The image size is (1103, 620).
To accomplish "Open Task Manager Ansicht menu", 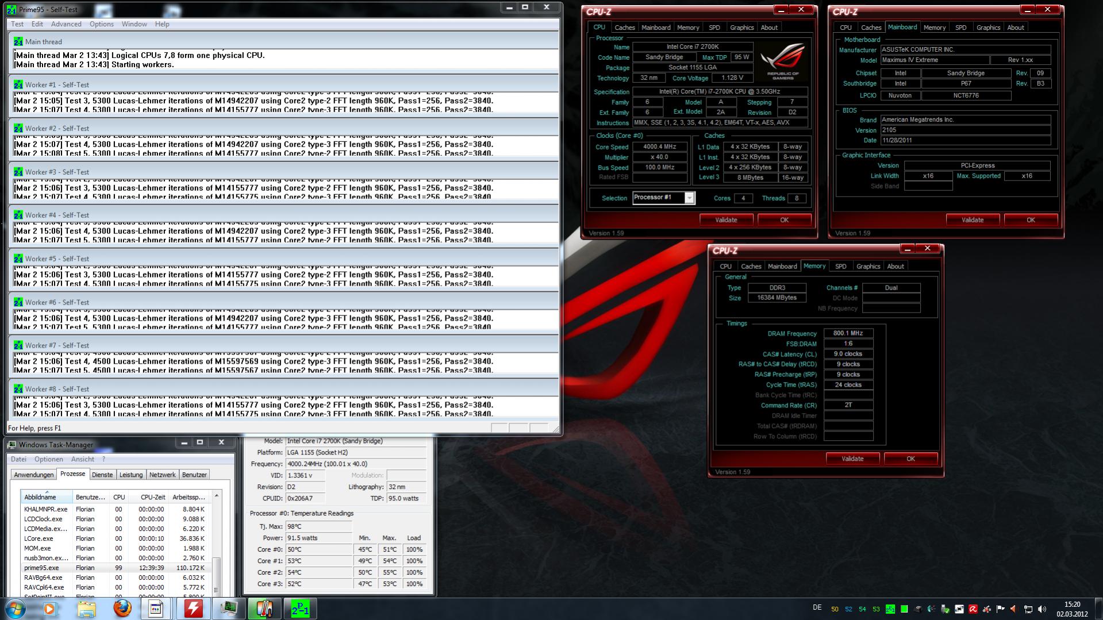I will pyautogui.click(x=83, y=459).
